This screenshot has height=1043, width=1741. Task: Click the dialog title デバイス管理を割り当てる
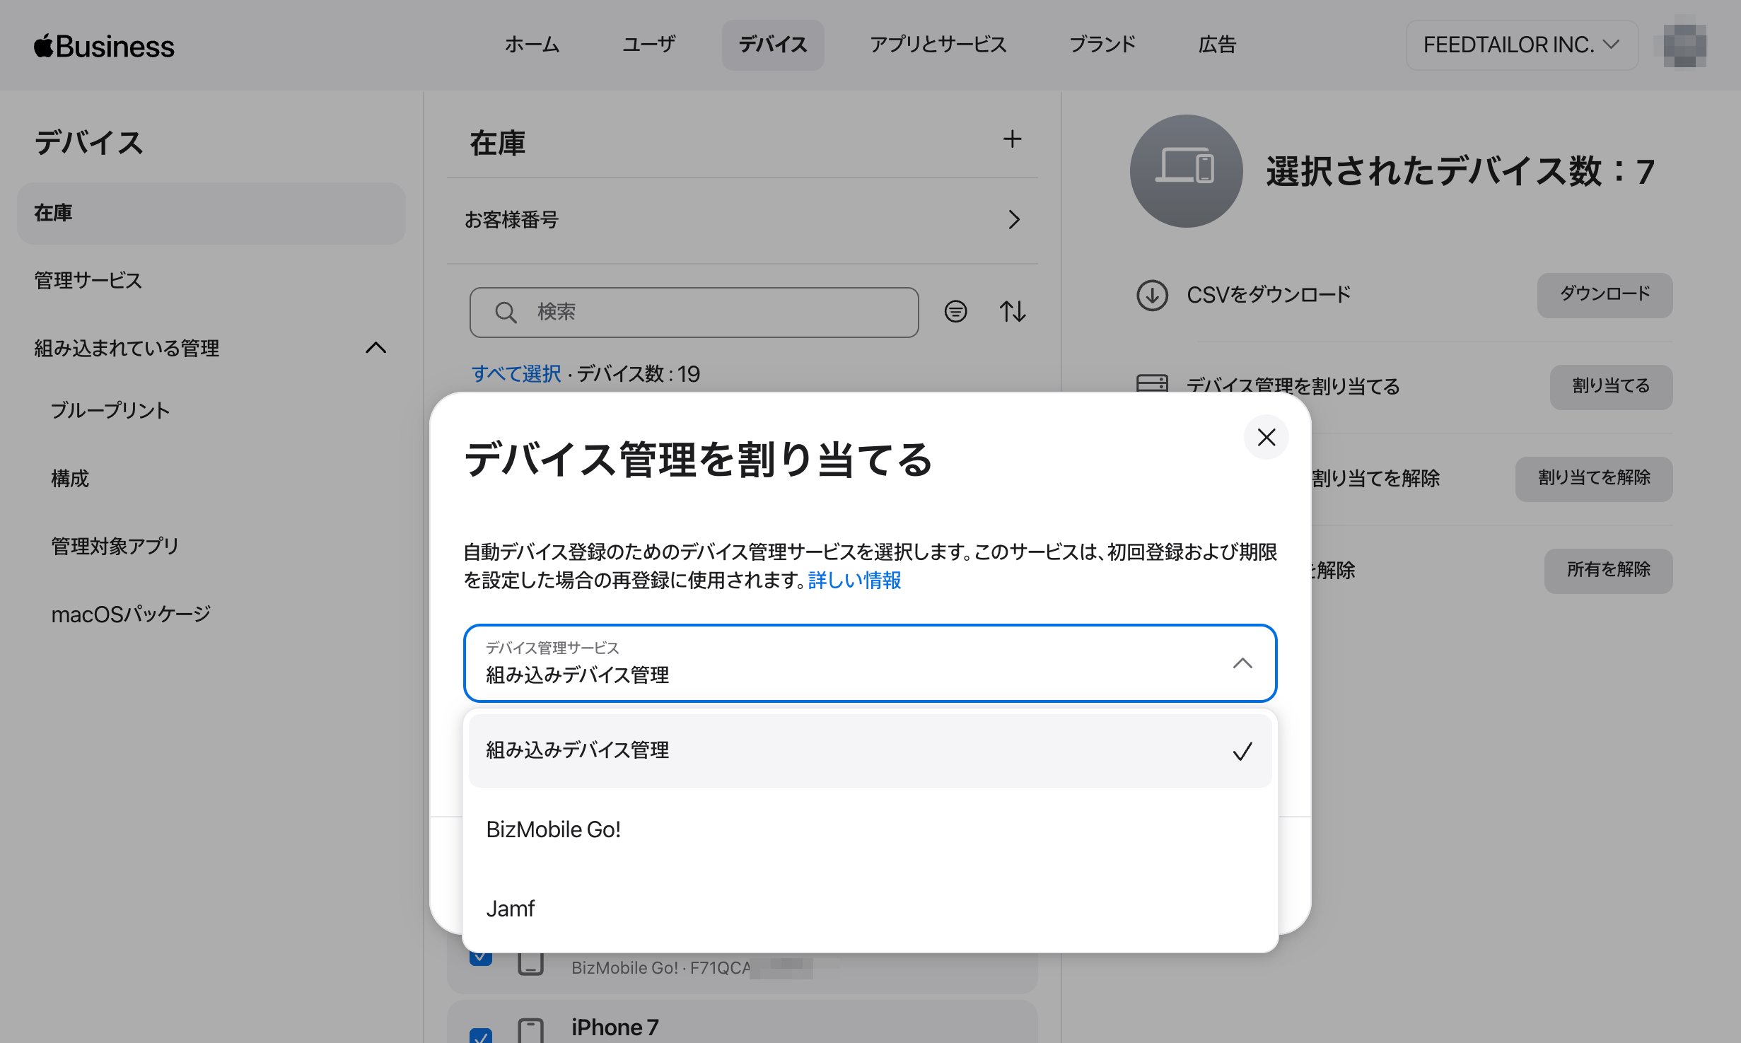click(699, 459)
